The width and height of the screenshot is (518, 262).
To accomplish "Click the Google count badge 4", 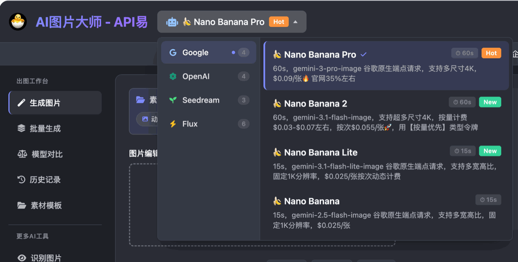I will [243, 52].
